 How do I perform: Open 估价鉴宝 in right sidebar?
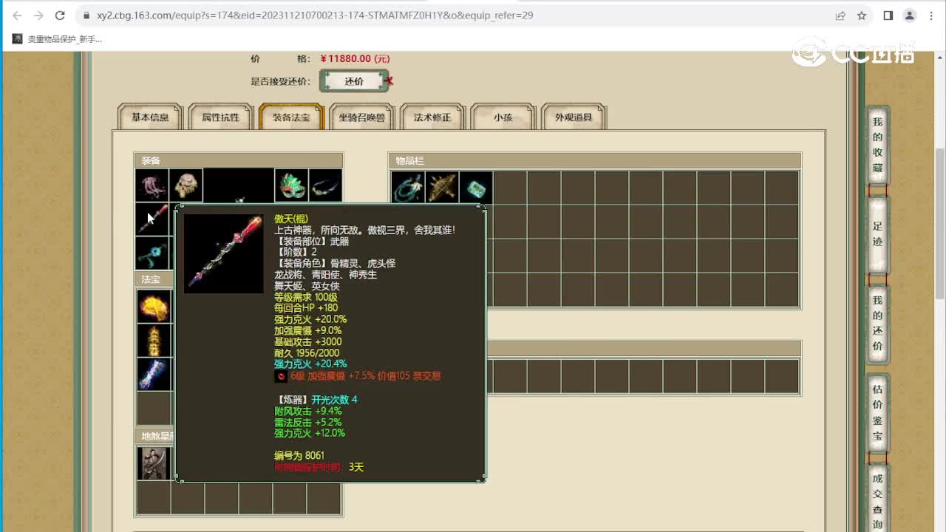pyautogui.click(x=877, y=412)
